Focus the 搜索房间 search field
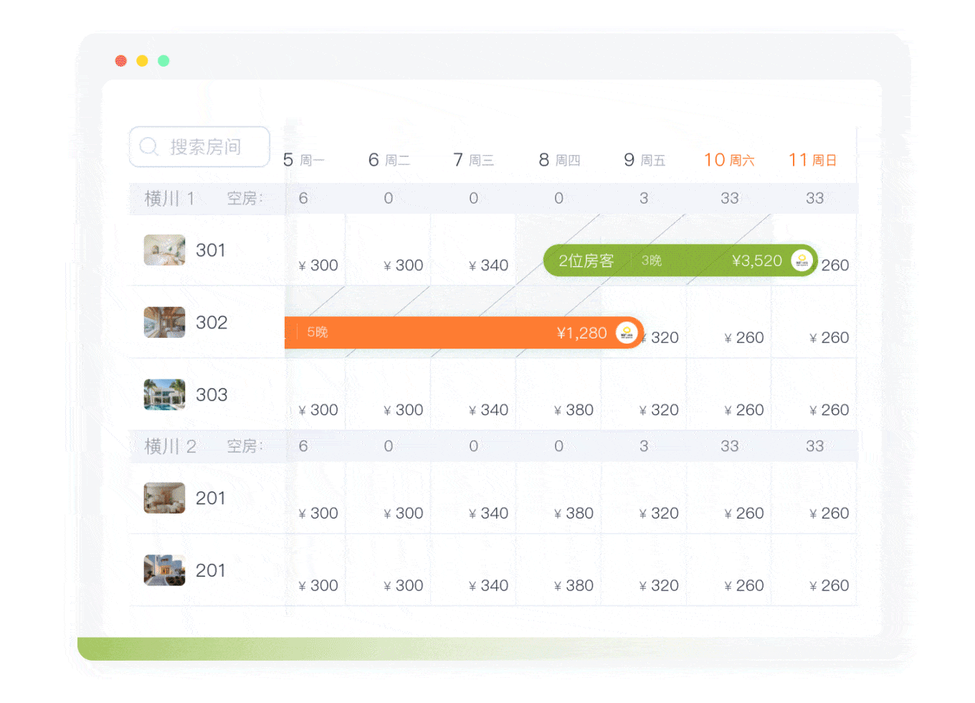Image resolution: width=975 pixels, height=703 pixels. [x=205, y=147]
